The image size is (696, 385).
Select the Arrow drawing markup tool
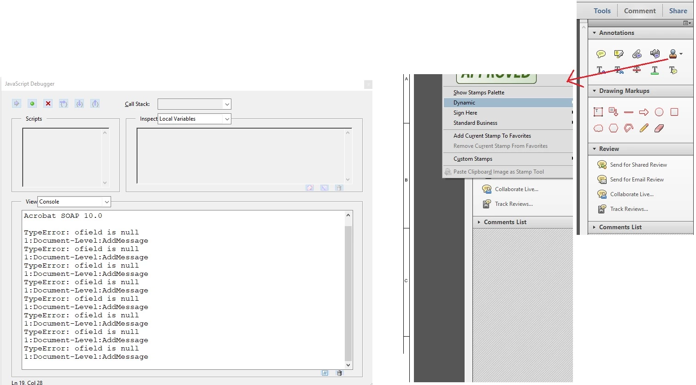click(644, 112)
